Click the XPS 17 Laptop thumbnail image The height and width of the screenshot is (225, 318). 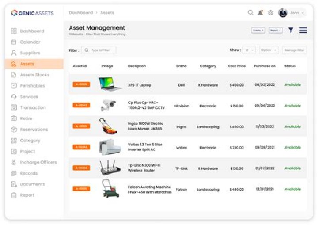click(110, 84)
